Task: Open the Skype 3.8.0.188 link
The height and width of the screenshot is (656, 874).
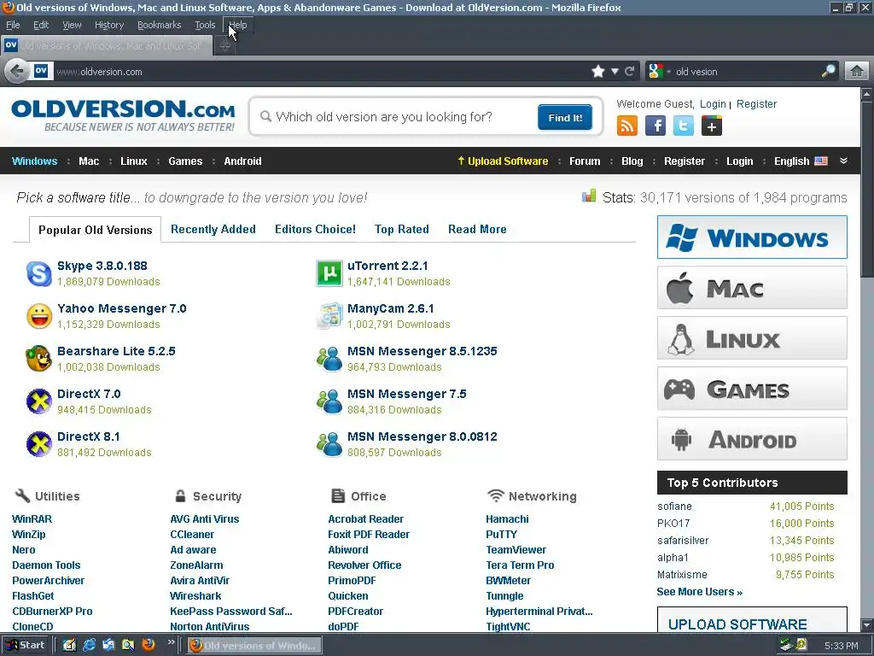Action: coord(102,266)
